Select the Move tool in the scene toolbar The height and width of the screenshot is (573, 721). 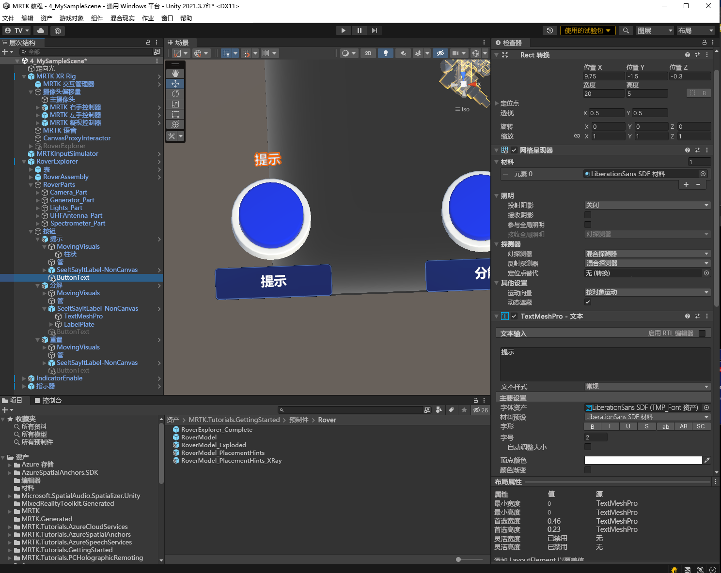tap(175, 83)
